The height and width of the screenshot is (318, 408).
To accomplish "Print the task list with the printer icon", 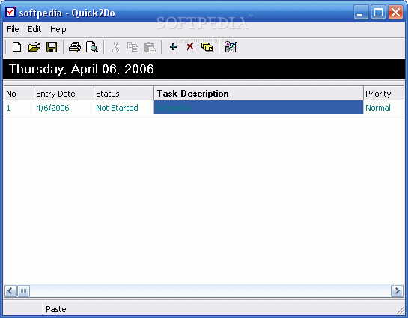I will 75,47.
